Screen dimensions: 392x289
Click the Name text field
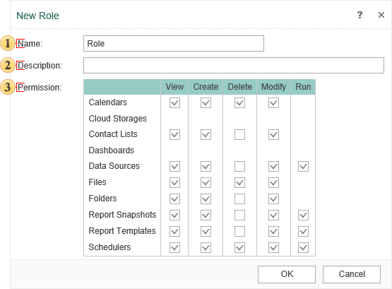pyautogui.click(x=174, y=44)
